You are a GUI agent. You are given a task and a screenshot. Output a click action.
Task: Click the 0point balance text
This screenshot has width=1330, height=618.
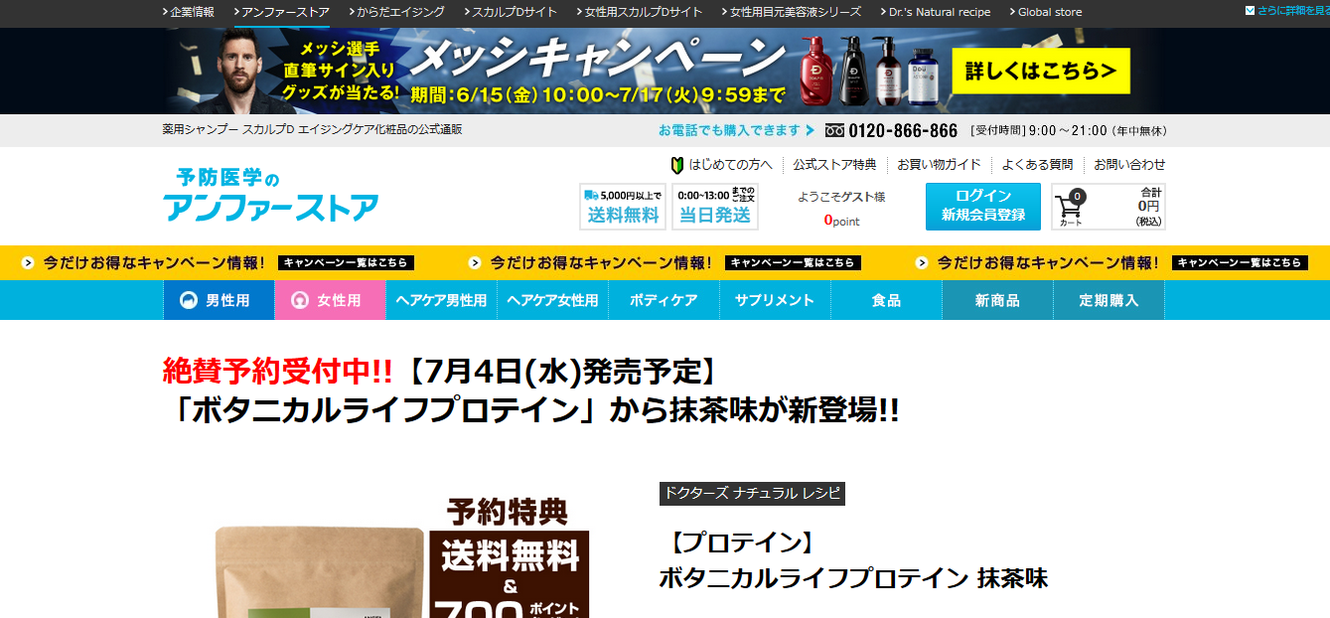pyautogui.click(x=841, y=221)
